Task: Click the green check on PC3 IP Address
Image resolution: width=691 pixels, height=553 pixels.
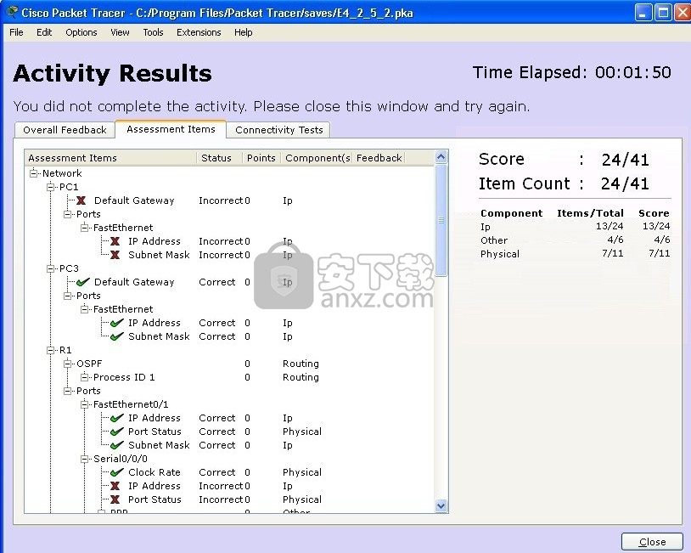Action: (116, 323)
